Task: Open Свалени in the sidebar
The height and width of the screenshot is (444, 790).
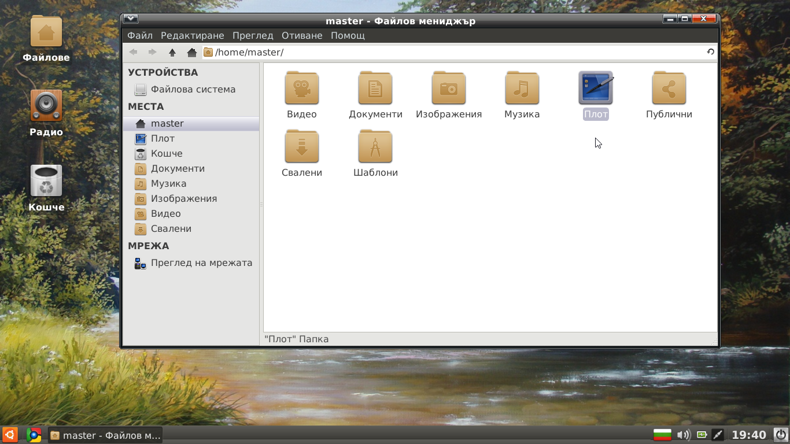Action: click(191, 229)
